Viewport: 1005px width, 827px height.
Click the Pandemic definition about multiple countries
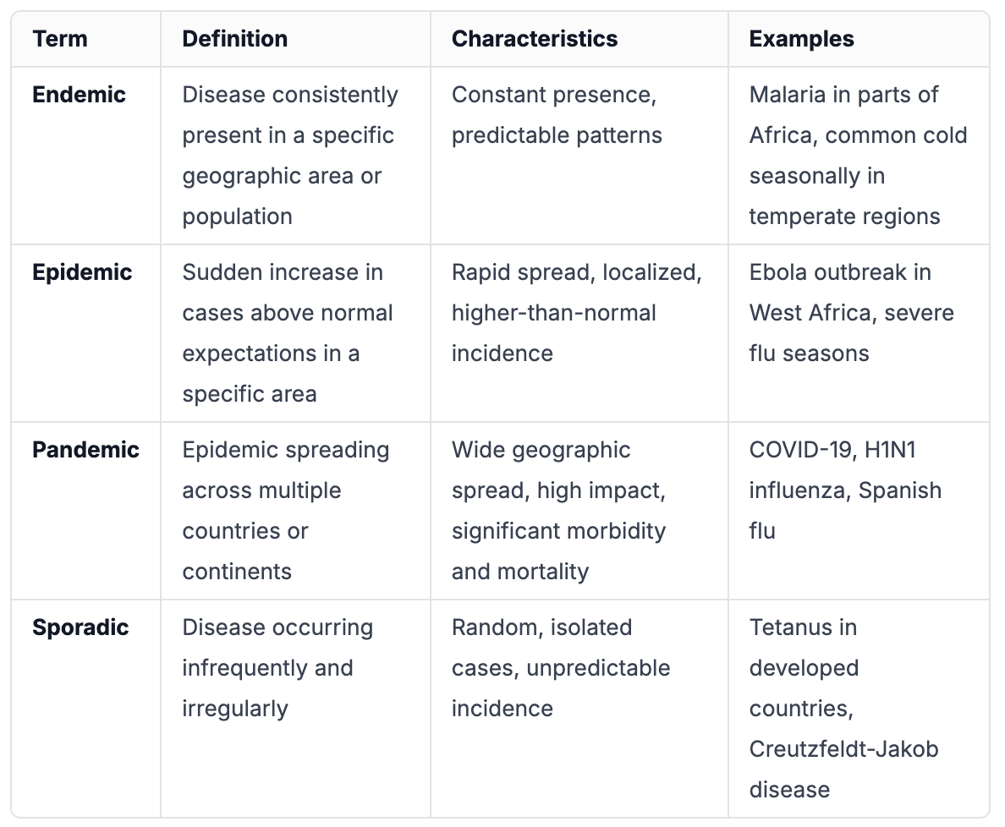[295, 511]
